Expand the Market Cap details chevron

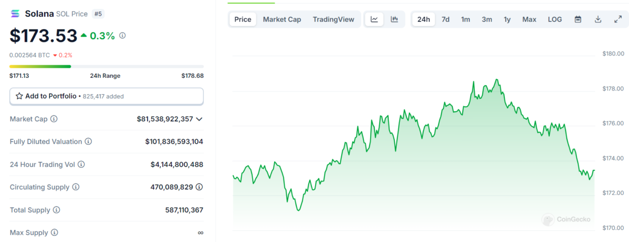click(199, 119)
